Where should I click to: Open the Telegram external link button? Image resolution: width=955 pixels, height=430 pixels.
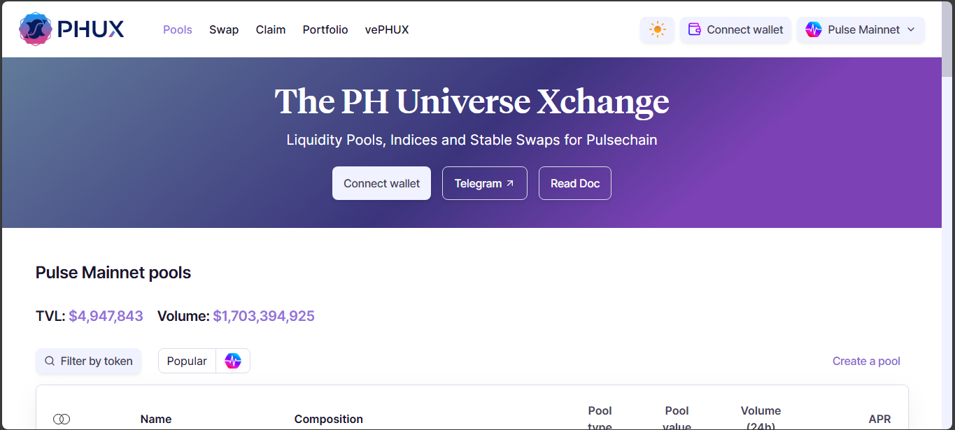pyautogui.click(x=484, y=183)
